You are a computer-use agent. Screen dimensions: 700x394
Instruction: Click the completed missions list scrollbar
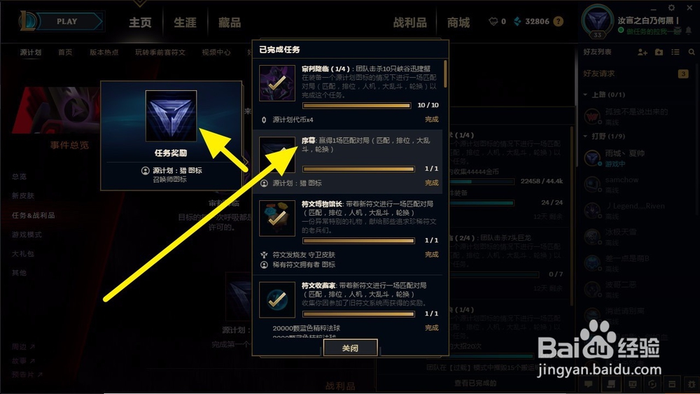pyautogui.click(x=445, y=74)
